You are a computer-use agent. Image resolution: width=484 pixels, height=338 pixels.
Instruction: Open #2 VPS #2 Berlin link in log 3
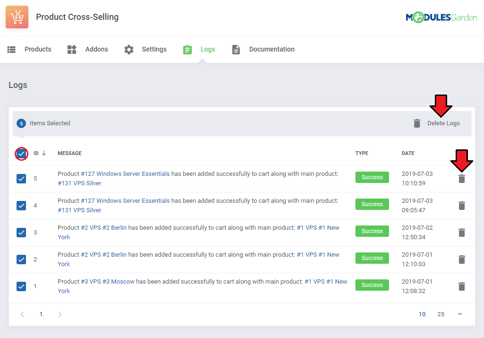click(104, 228)
